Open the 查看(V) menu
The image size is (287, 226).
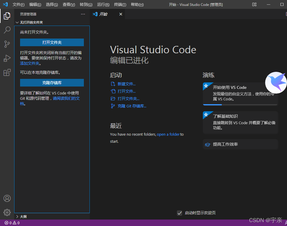(x=69, y=4)
